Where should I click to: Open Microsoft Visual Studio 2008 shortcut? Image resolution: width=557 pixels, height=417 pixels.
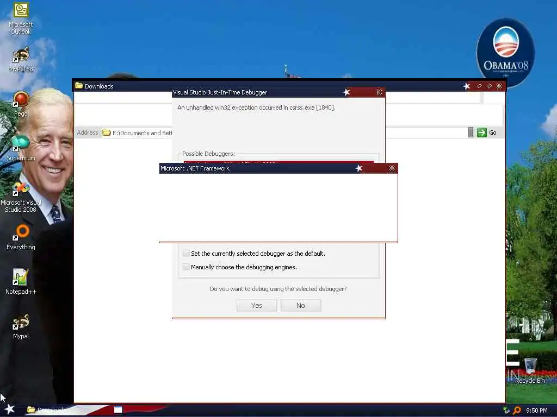point(21,197)
